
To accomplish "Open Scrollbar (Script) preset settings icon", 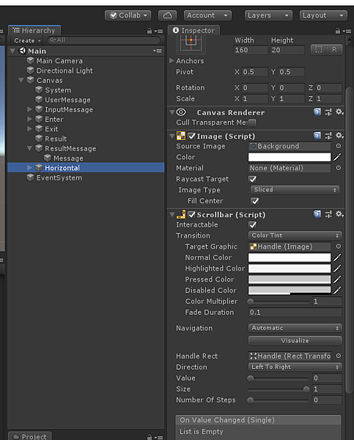I will click(328, 215).
